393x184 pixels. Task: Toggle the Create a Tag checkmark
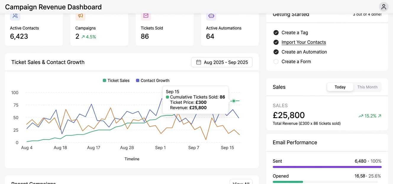coord(276,32)
